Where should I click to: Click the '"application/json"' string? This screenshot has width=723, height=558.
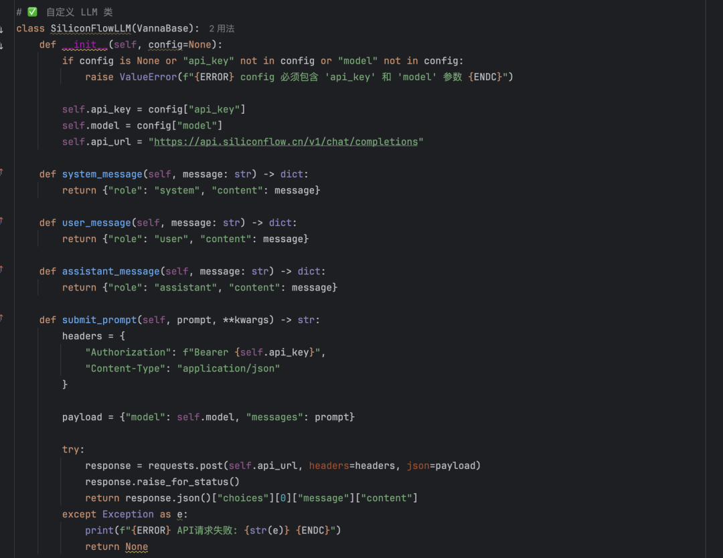coord(229,369)
